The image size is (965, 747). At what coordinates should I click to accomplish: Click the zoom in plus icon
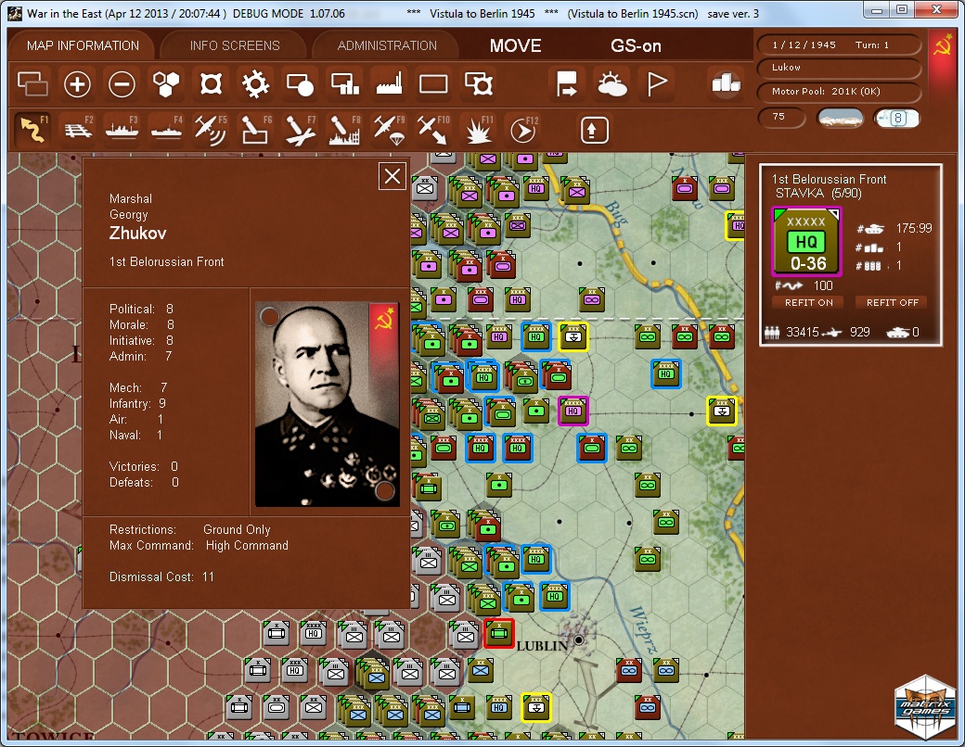pos(77,85)
